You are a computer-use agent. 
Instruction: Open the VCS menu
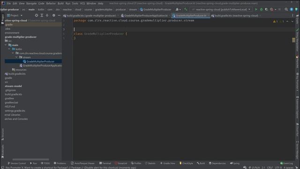click(82, 3)
